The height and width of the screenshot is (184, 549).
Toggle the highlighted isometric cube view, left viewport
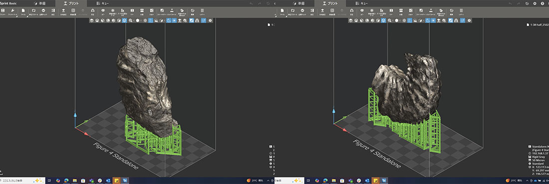[124, 20]
